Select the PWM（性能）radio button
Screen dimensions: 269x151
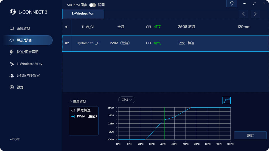point(73,116)
